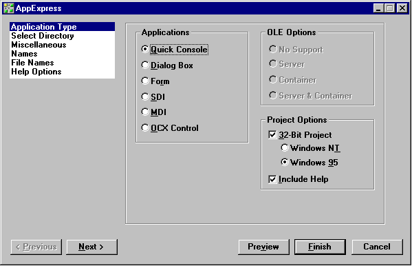Go to Help Options in list

pos(63,72)
